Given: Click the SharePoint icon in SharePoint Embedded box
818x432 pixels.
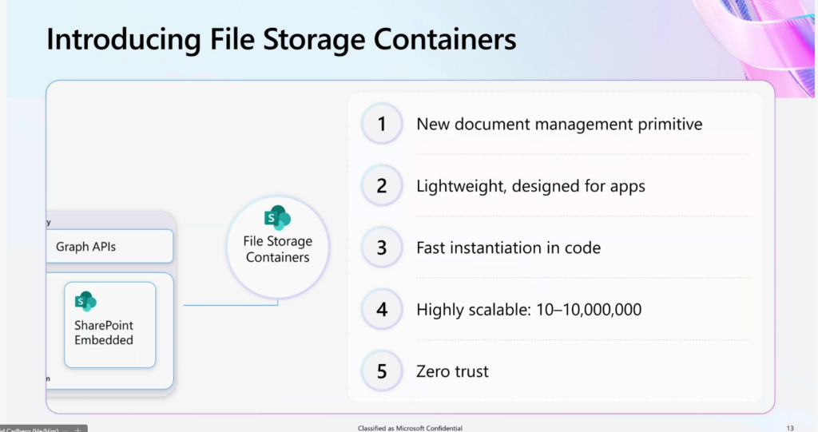Looking at the screenshot, I should click(85, 301).
